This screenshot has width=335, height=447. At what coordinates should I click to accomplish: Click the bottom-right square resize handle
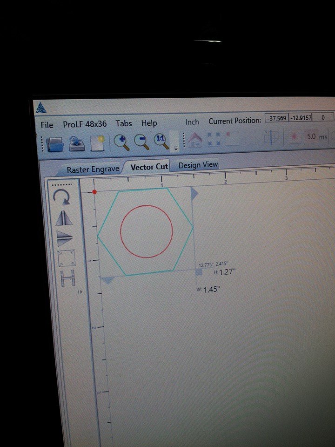(199, 272)
